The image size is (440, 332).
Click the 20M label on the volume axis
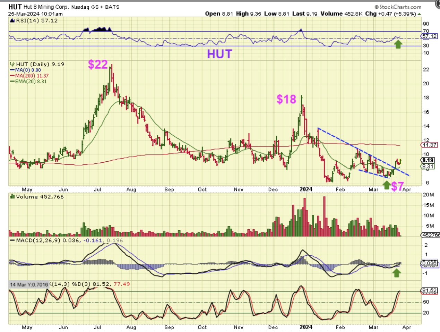(x=429, y=195)
